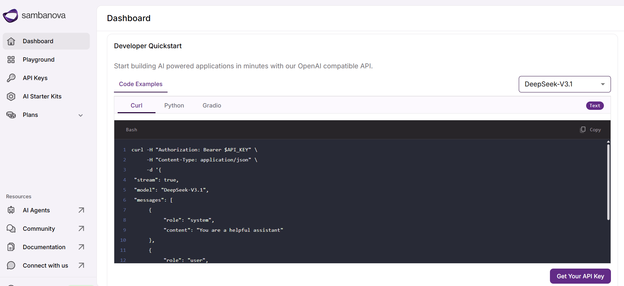Click the "model": "DeepSeek-V3.1" code line
This screenshot has width=624, height=286.
tap(171, 190)
